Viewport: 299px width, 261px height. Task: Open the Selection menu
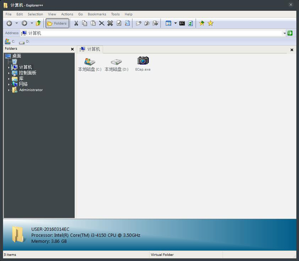point(35,14)
